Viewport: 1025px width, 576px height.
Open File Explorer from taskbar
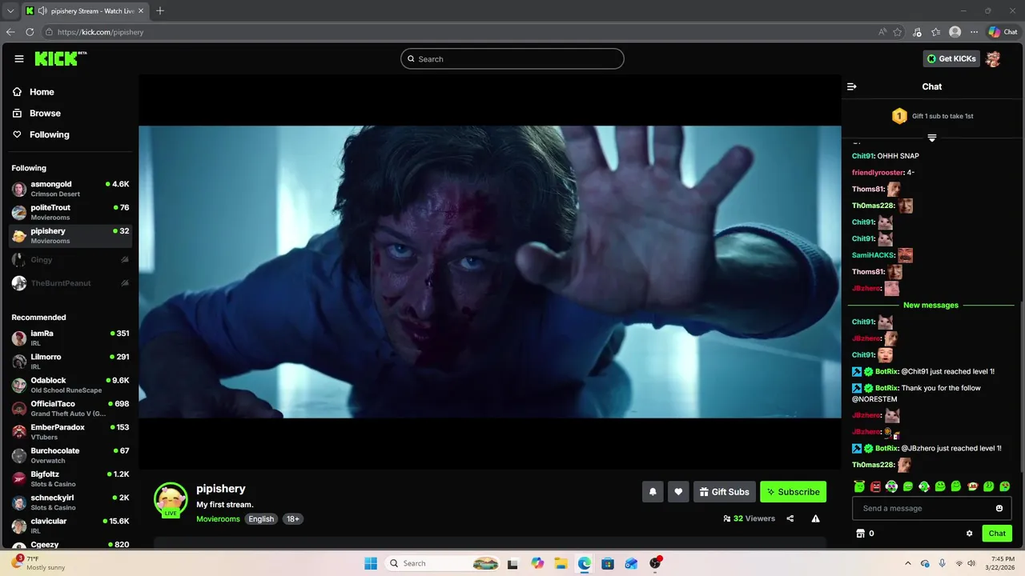click(561, 563)
